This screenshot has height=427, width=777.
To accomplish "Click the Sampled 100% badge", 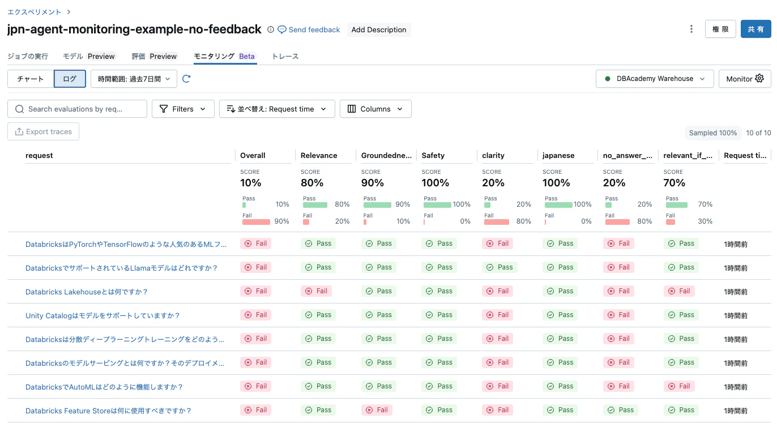I will click(x=713, y=133).
